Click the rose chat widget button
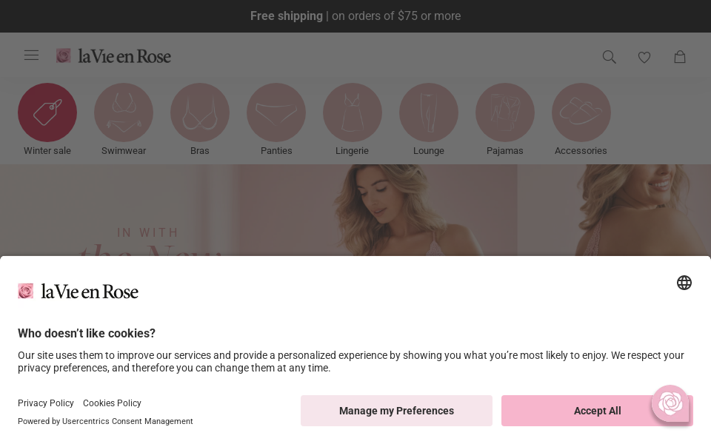This screenshot has width=711, height=444. [x=670, y=403]
